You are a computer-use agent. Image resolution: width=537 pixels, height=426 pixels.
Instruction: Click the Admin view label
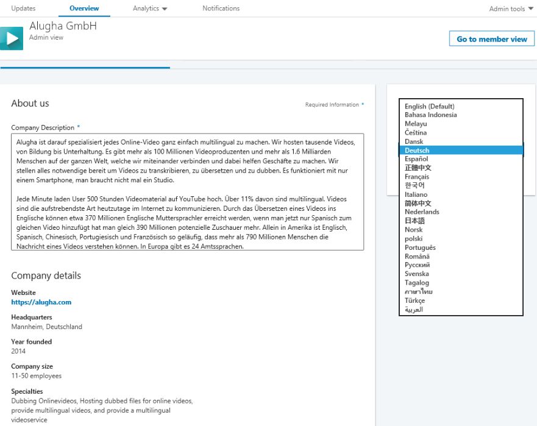click(x=46, y=37)
